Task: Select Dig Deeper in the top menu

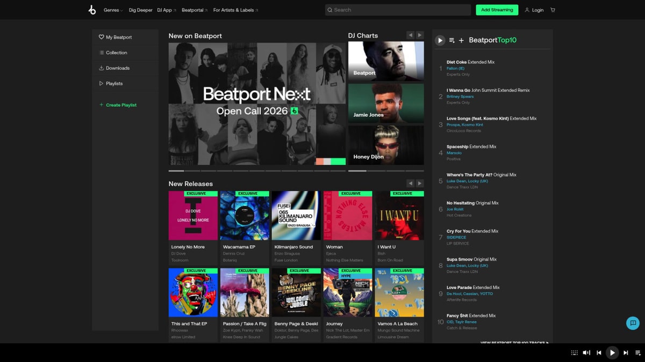Action: [x=140, y=10]
